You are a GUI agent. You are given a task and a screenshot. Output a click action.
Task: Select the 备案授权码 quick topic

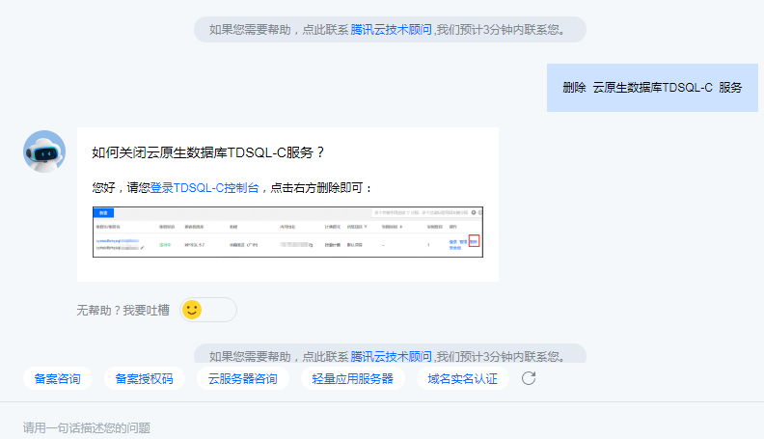coord(145,378)
